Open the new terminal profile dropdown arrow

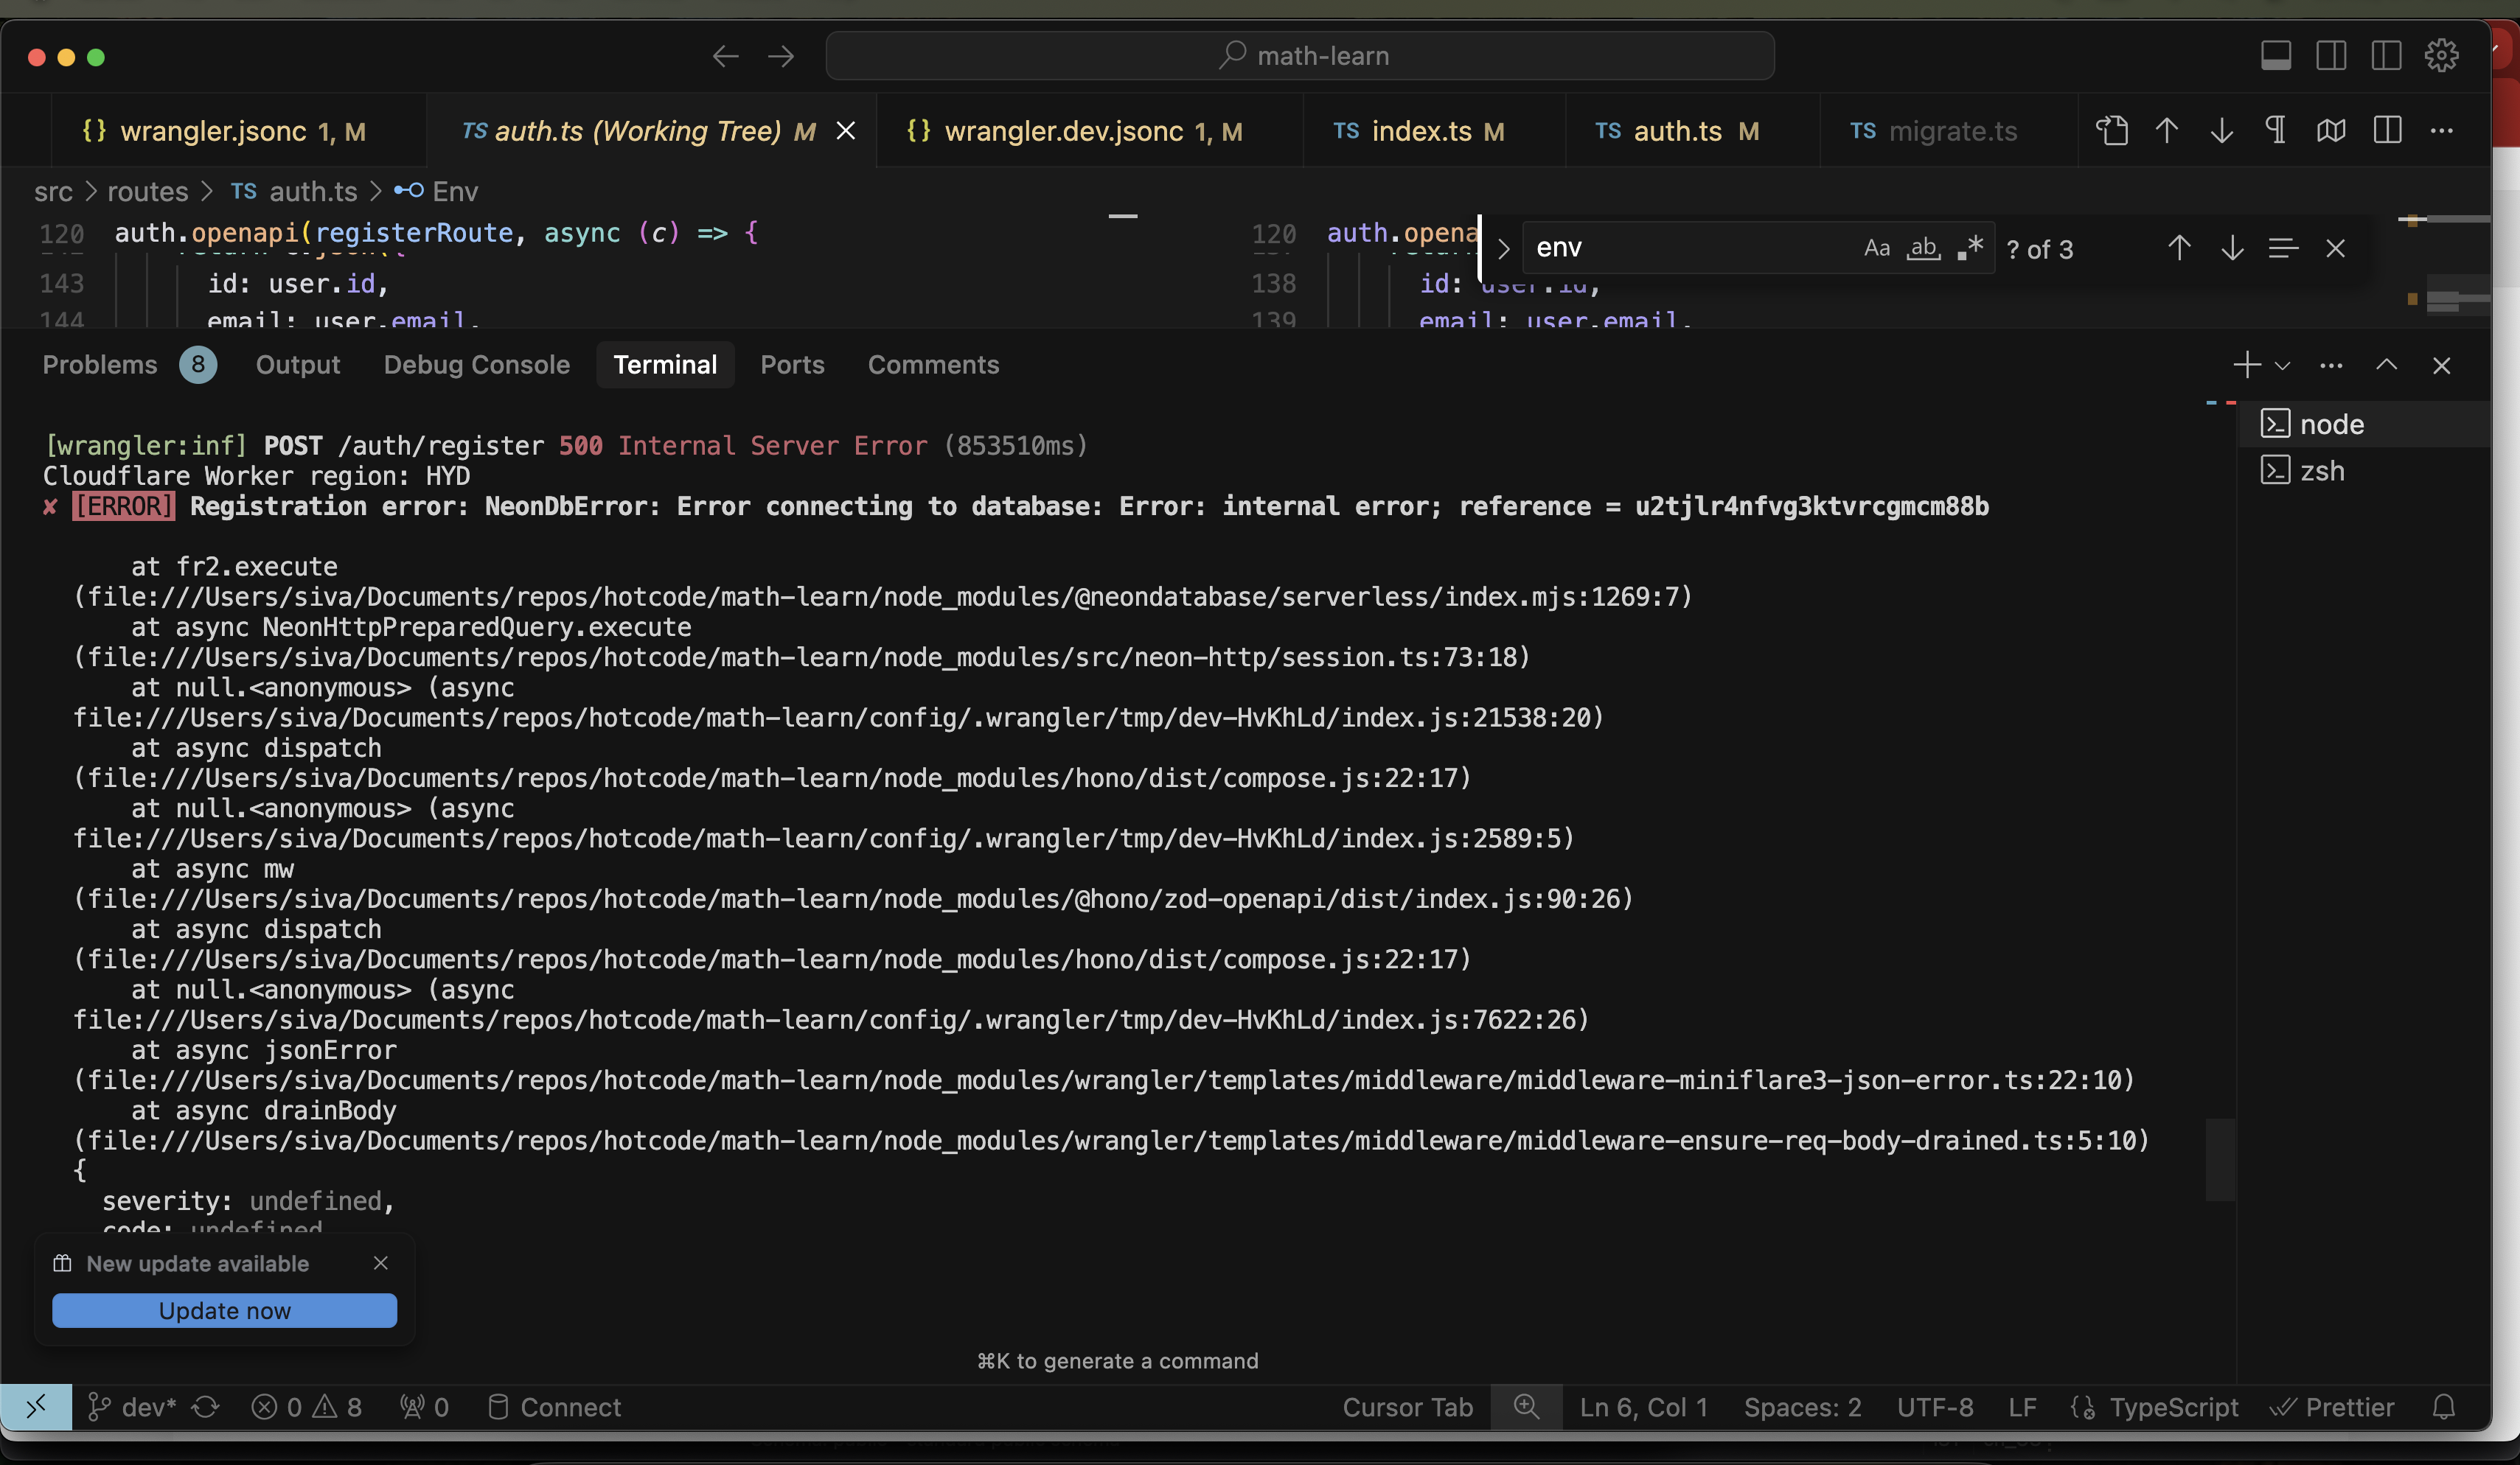2282,366
